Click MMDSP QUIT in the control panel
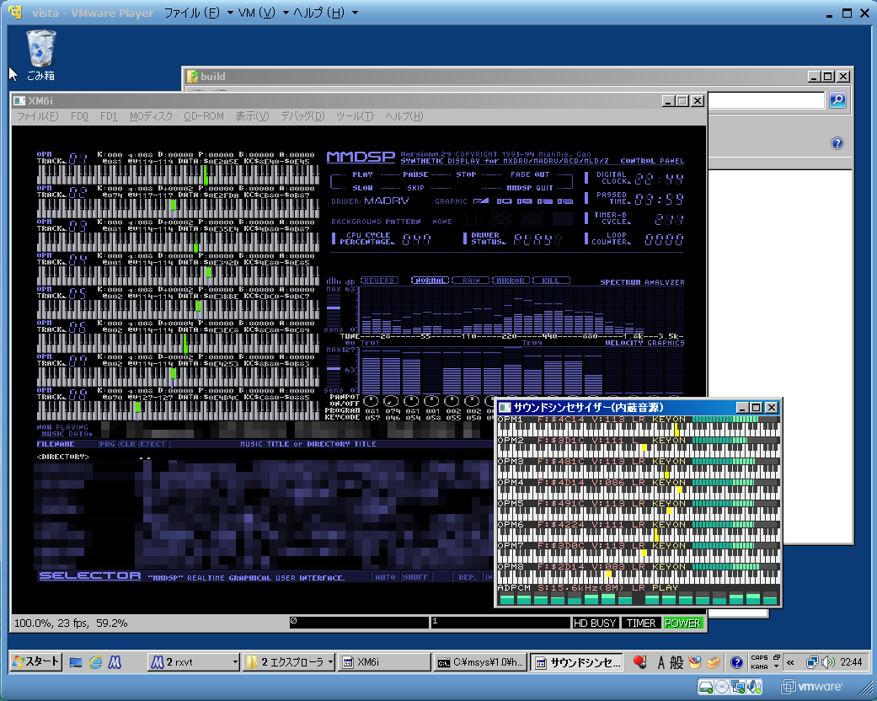 click(x=530, y=188)
